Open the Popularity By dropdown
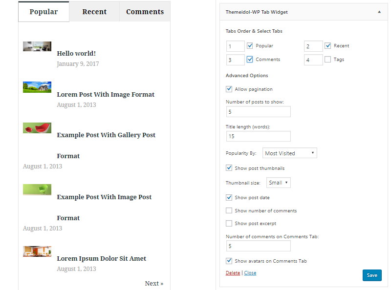391x290 pixels. pos(290,153)
